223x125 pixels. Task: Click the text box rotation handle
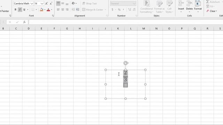(126, 63)
